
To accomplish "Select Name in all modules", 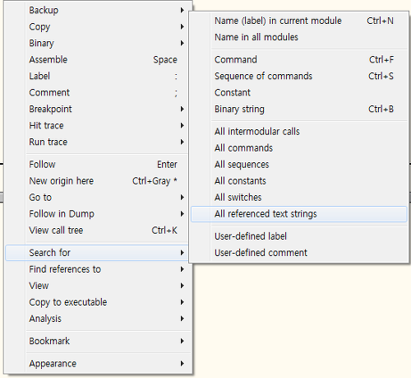I will tap(299, 37).
